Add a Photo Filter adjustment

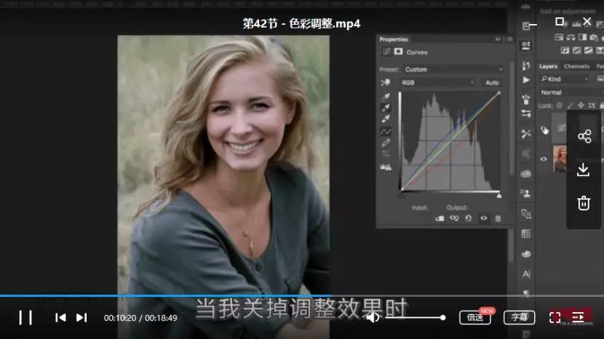click(x=594, y=37)
